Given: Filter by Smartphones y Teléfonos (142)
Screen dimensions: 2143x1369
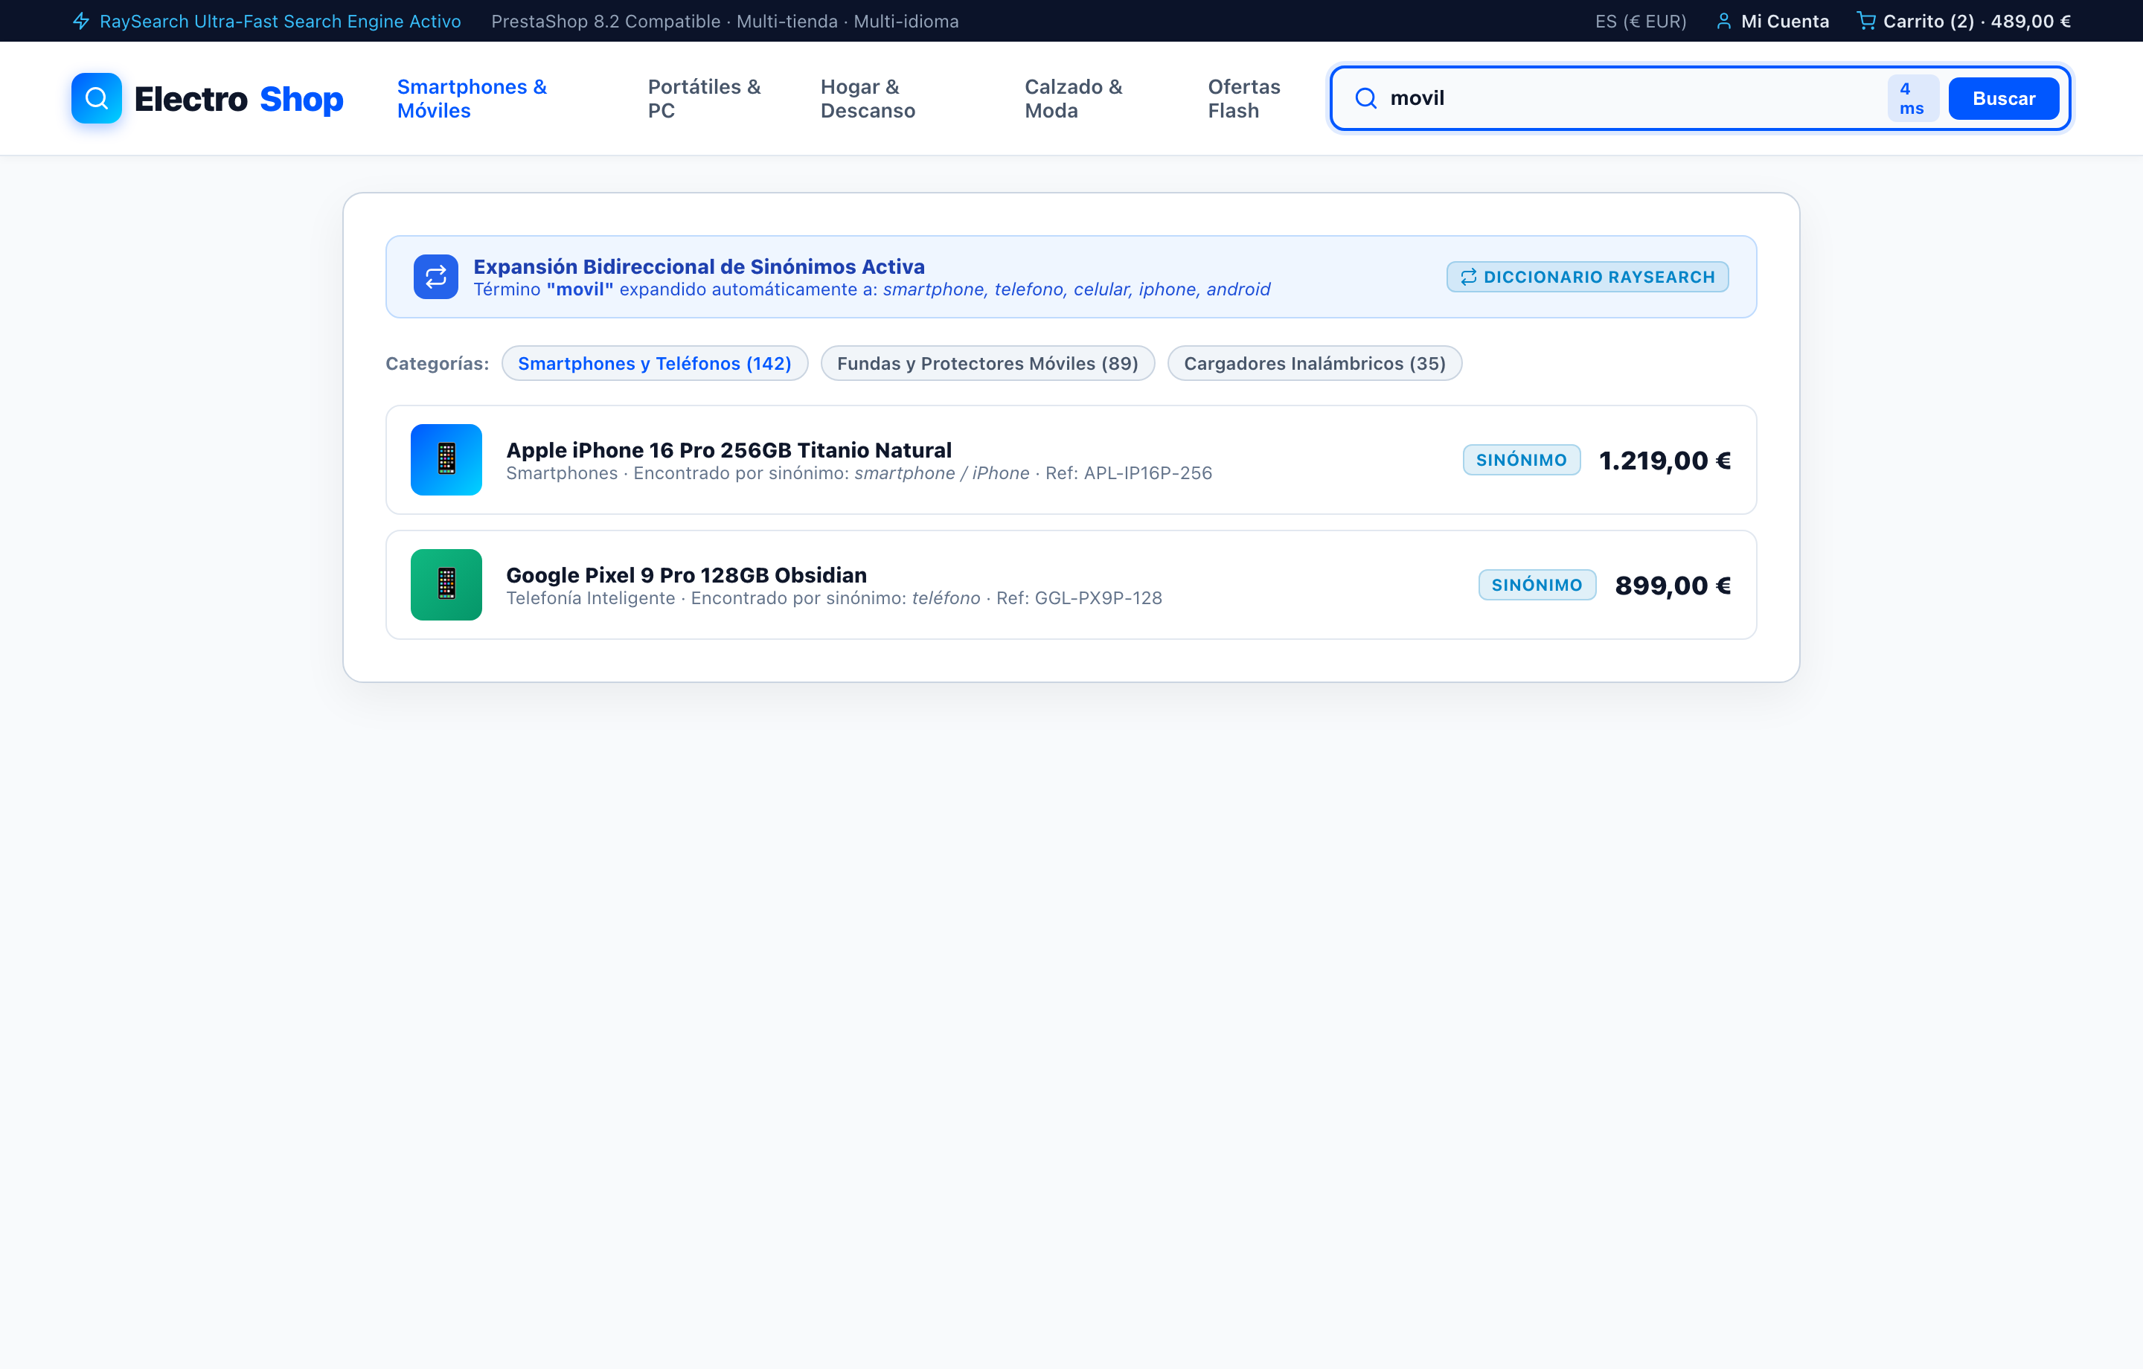Looking at the screenshot, I should (654, 363).
